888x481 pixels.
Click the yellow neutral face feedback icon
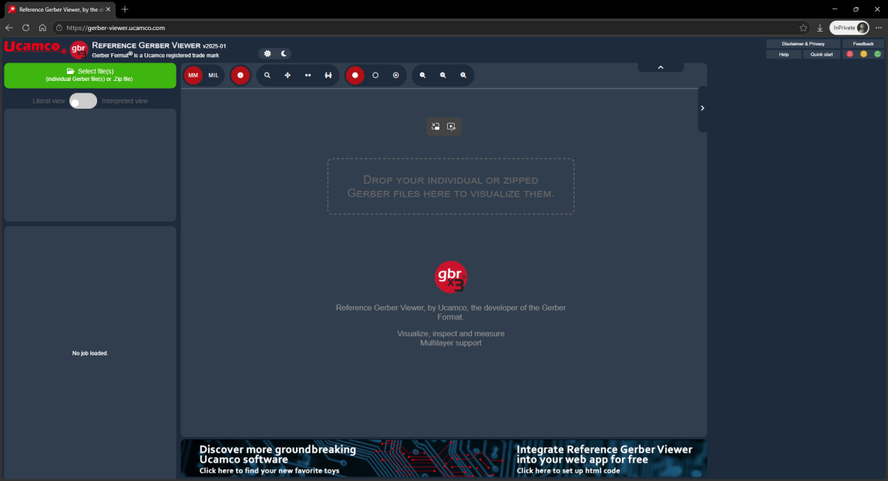(x=863, y=55)
